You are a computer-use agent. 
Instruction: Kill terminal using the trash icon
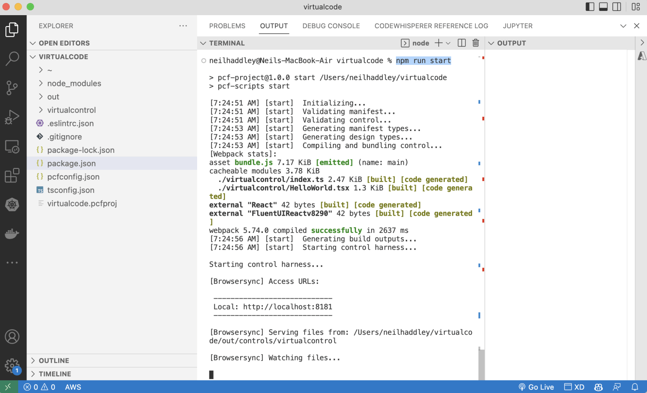point(476,43)
